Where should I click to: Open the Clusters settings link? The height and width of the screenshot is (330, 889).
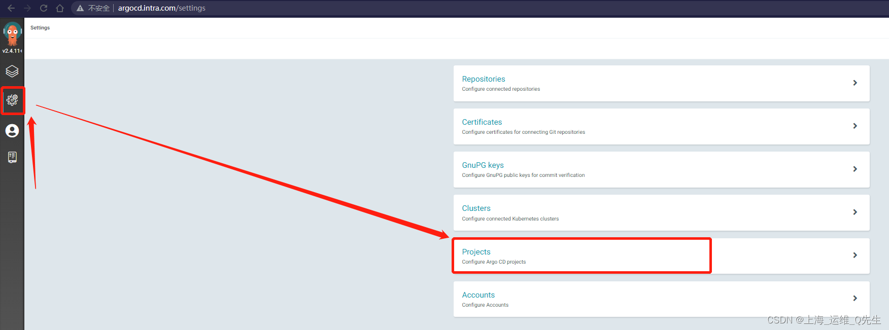(476, 208)
